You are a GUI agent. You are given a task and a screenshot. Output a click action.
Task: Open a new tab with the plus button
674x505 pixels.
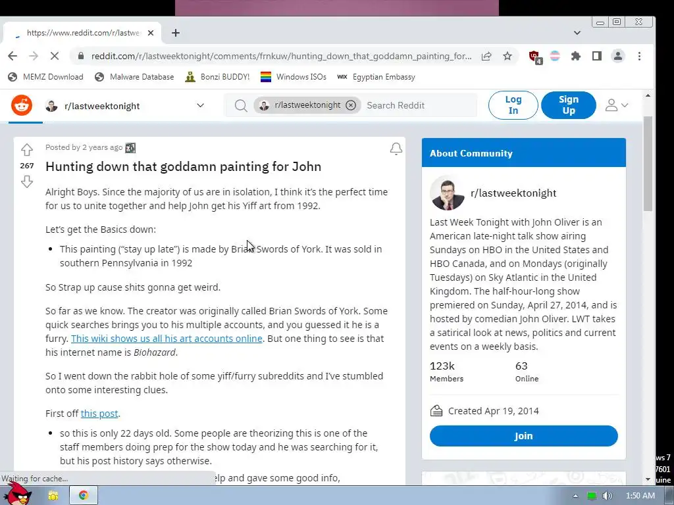[x=175, y=33]
